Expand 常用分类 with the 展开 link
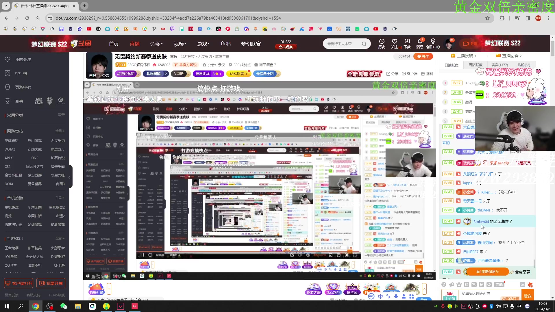555x312 pixels. (61, 115)
